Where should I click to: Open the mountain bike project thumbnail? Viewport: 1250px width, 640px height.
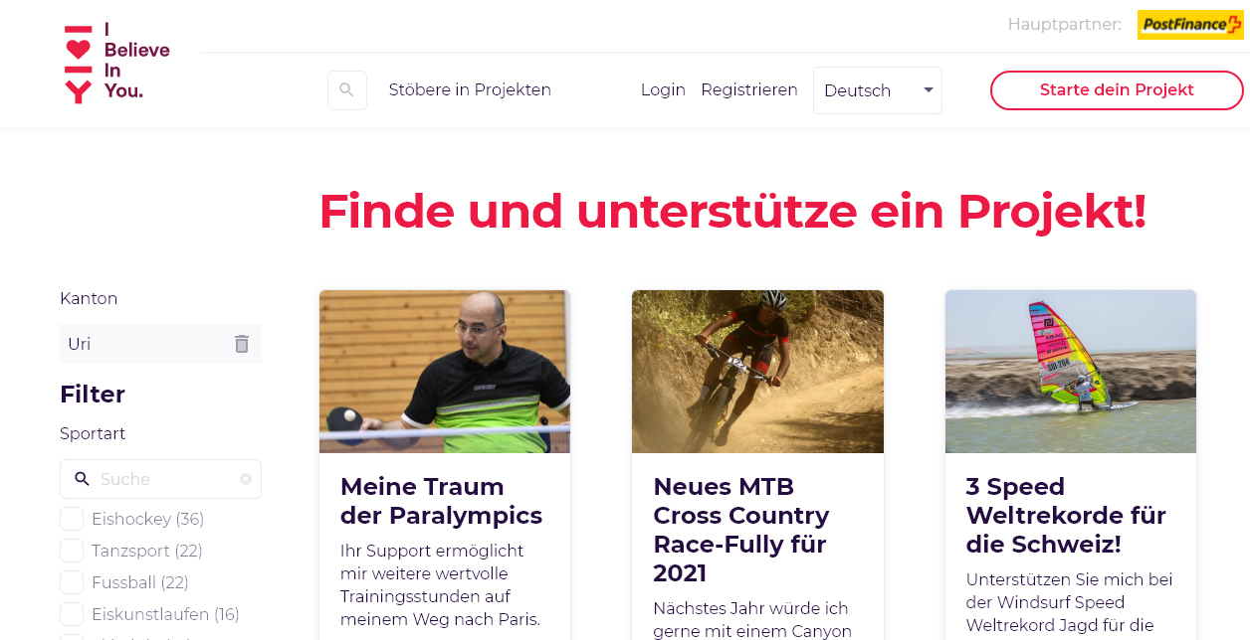[757, 372]
